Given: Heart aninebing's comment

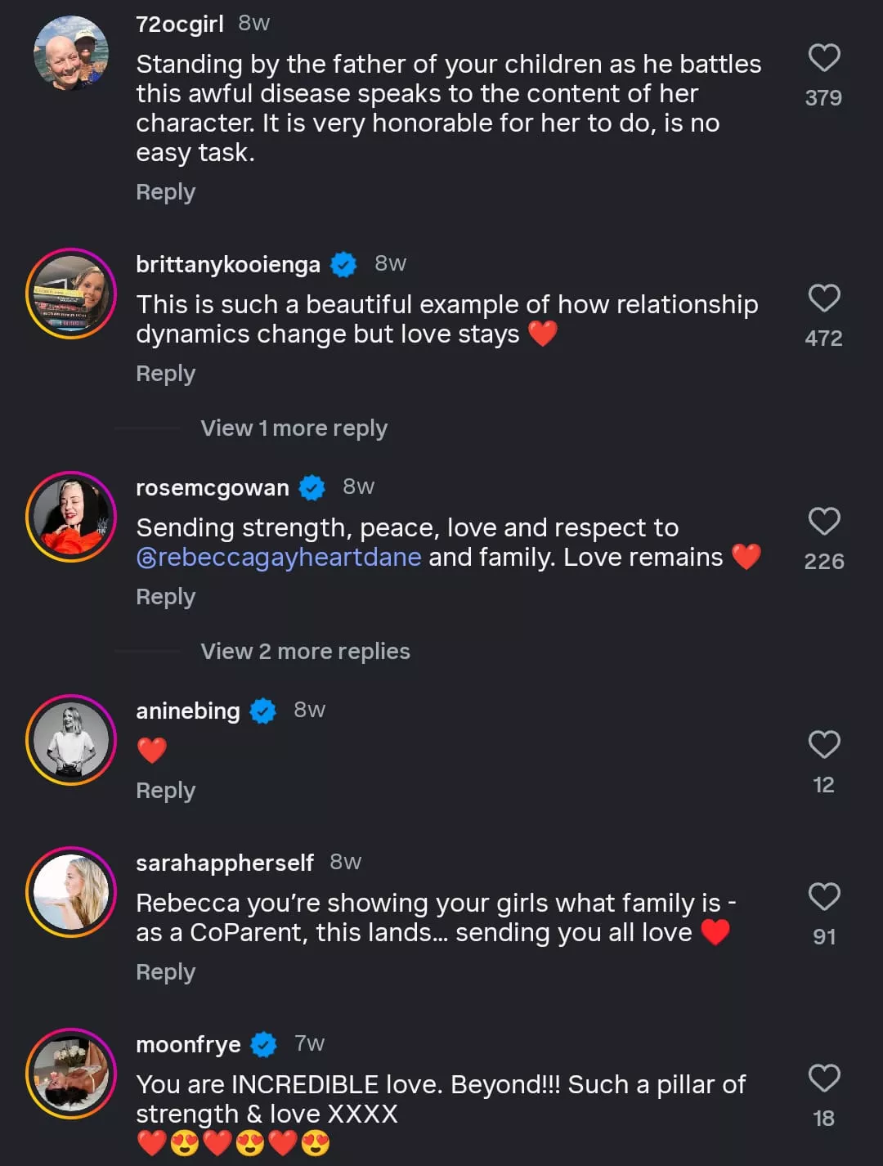Looking at the screenshot, I should tap(823, 745).
